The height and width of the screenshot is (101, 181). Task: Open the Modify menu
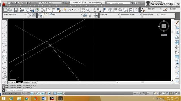pyautogui.click(x=69, y=6)
